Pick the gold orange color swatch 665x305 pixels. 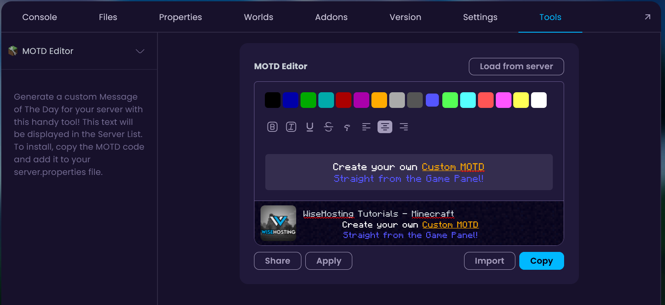pyautogui.click(x=379, y=100)
